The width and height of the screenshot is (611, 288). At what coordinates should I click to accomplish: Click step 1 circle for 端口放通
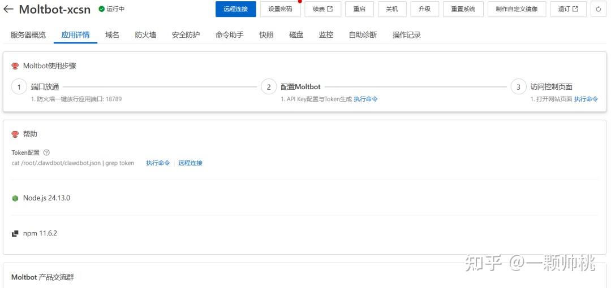coord(19,87)
